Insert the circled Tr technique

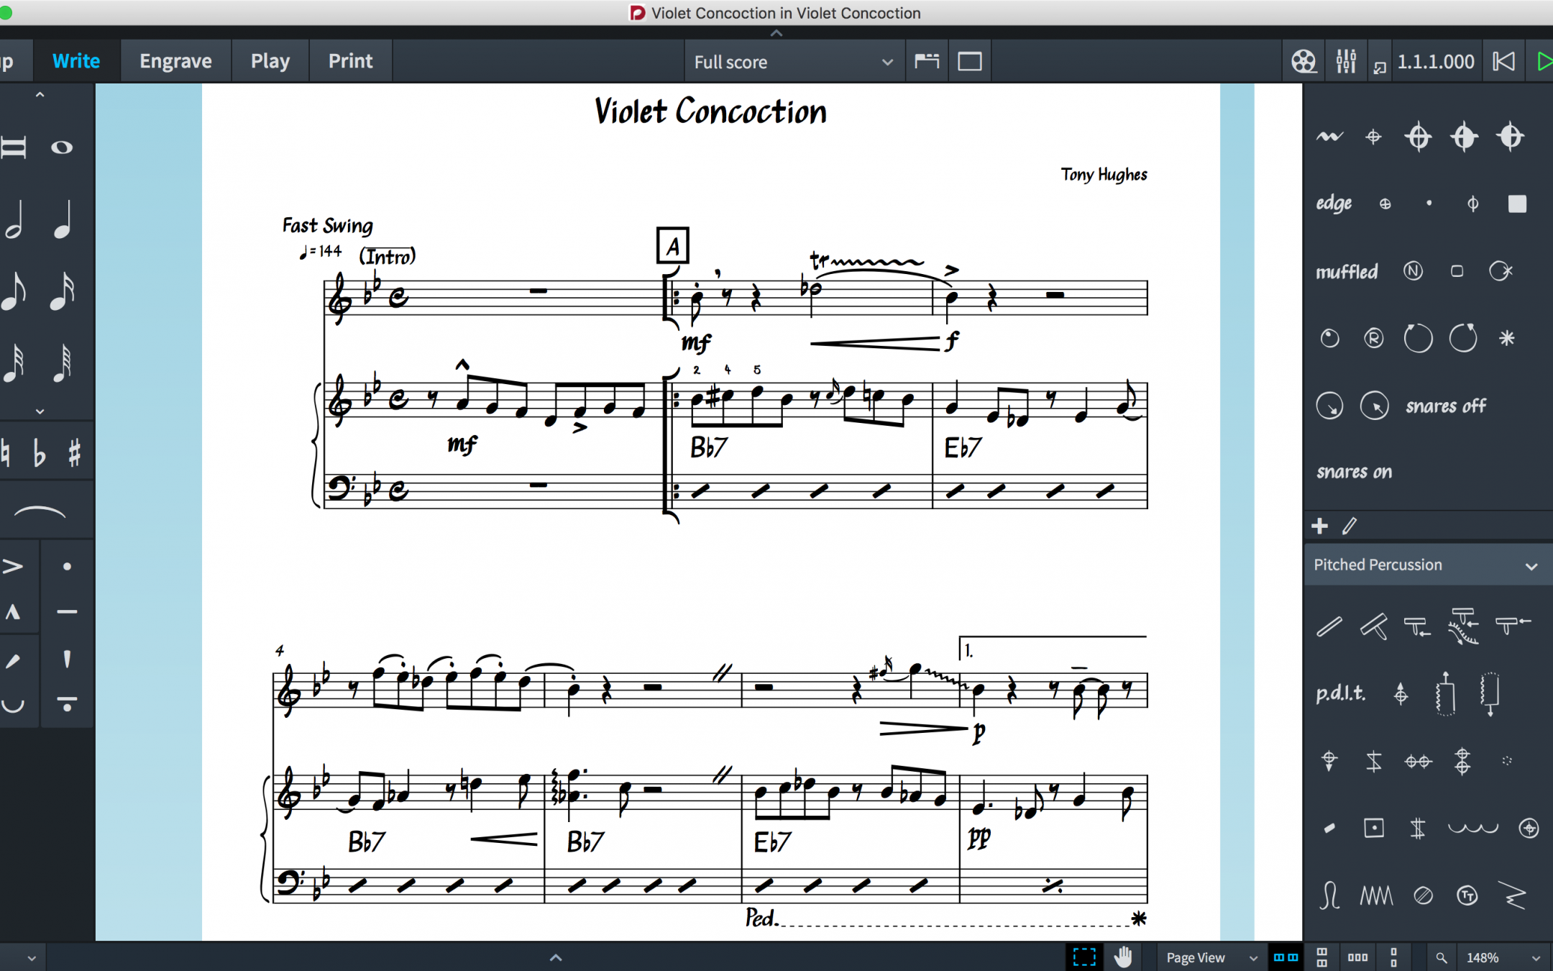[1467, 895]
